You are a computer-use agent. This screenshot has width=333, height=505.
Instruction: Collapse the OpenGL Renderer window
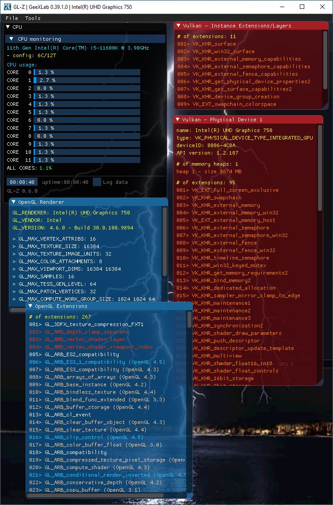click(14, 202)
